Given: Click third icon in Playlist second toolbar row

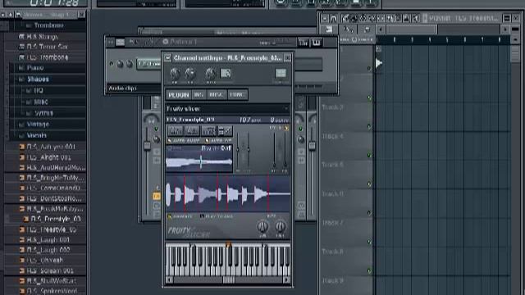Looking at the screenshot, I should [367, 29].
